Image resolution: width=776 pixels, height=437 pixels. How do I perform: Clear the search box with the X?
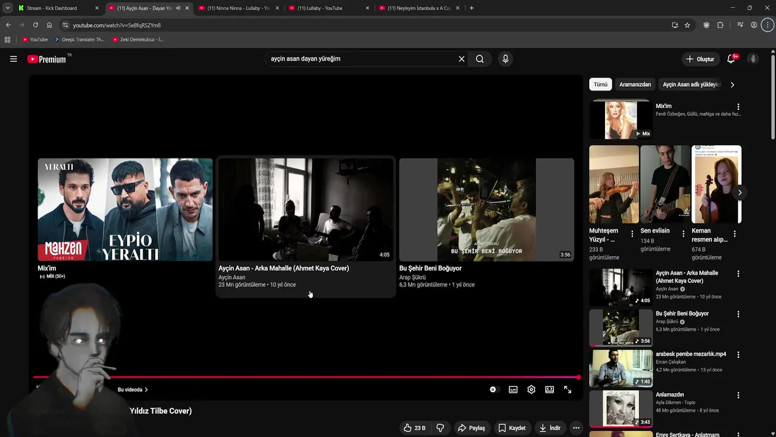point(461,59)
